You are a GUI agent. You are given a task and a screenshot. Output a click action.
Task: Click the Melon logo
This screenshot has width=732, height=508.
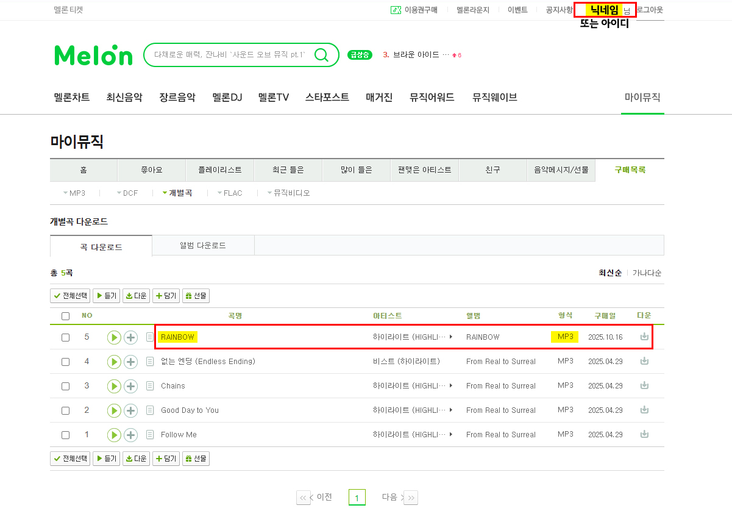93,55
